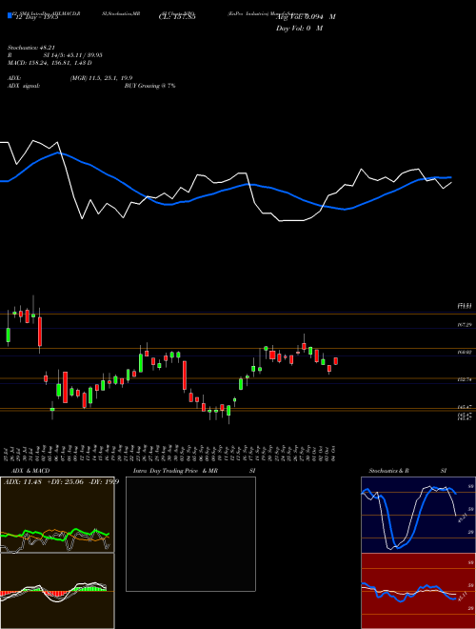Click the 145.47 price axis label
476x629 pixels.
tap(465, 407)
